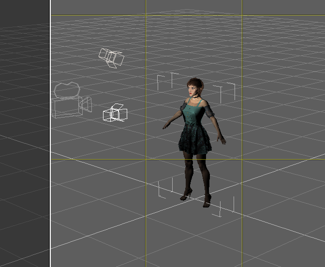Screen dimensions: 325x267
Task: Select the highlighted white spotlight wireframe
Action: tap(115, 113)
